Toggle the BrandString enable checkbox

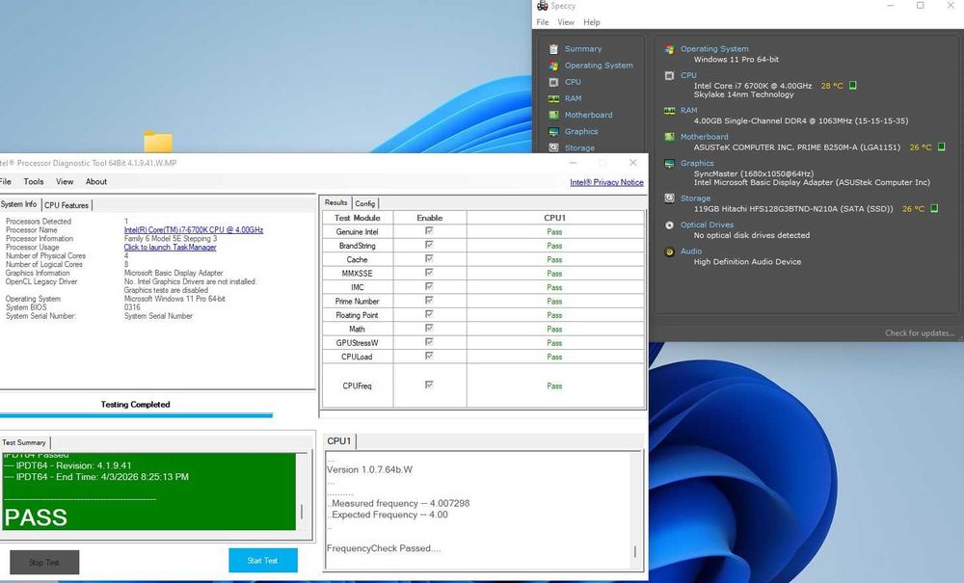(429, 245)
